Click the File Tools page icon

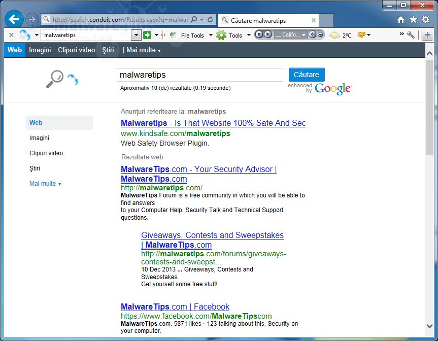(x=173, y=35)
